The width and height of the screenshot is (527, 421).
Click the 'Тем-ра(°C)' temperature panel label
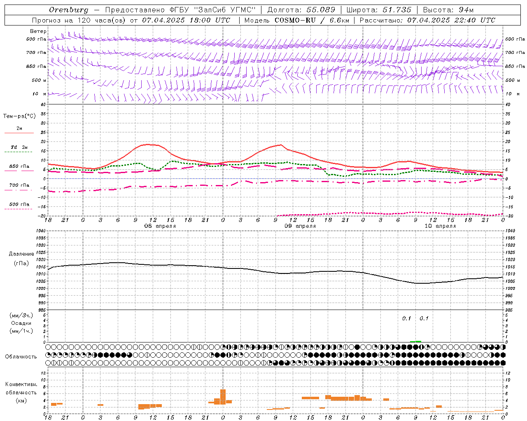pyautogui.click(x=19, y=116)
